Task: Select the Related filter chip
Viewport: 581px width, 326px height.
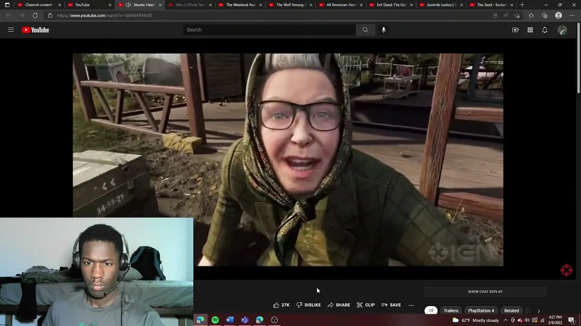Action: click(x=512, y=311)
